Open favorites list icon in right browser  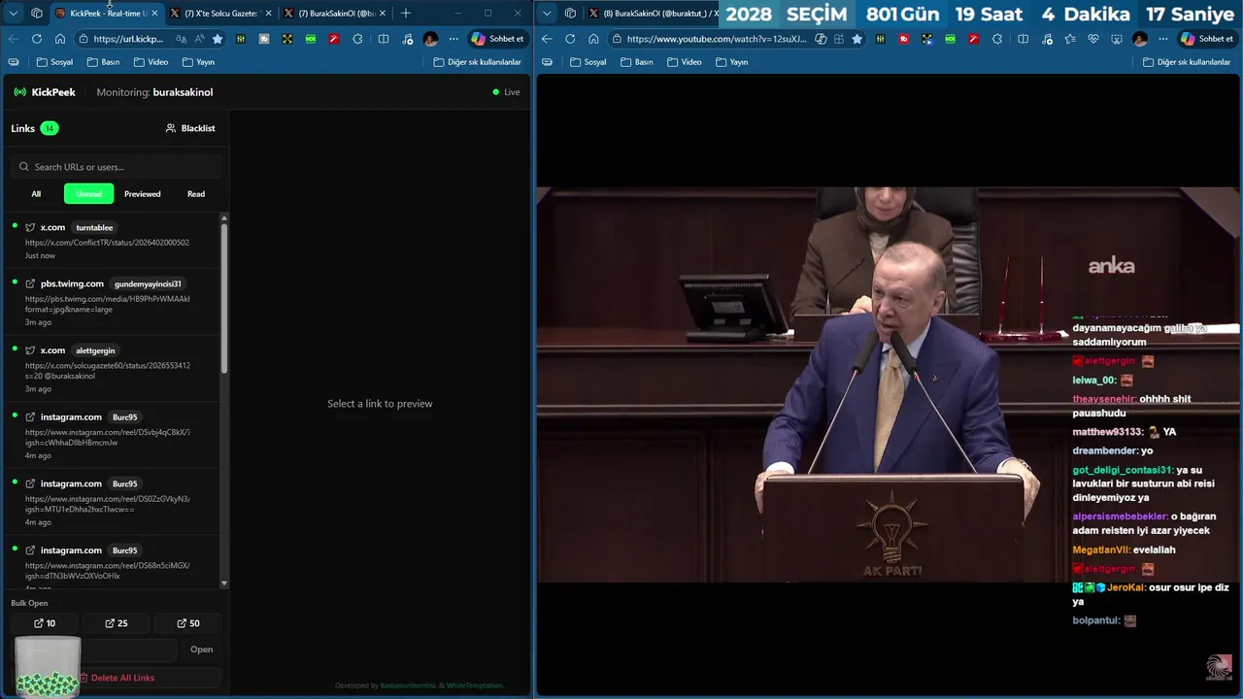pyautogui.click(x=1069, y=39)
